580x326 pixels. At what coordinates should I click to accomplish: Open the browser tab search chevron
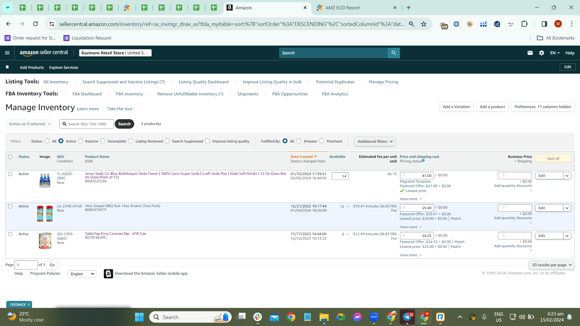8,8
